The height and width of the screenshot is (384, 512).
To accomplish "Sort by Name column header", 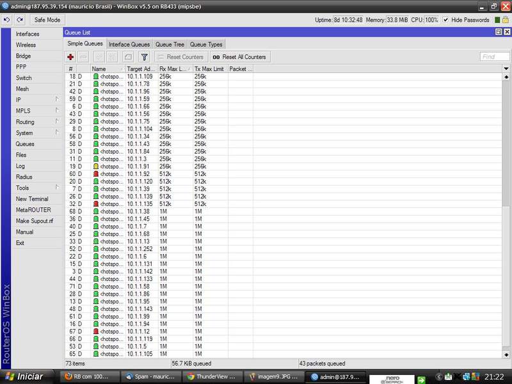I will tap(108, 69).
